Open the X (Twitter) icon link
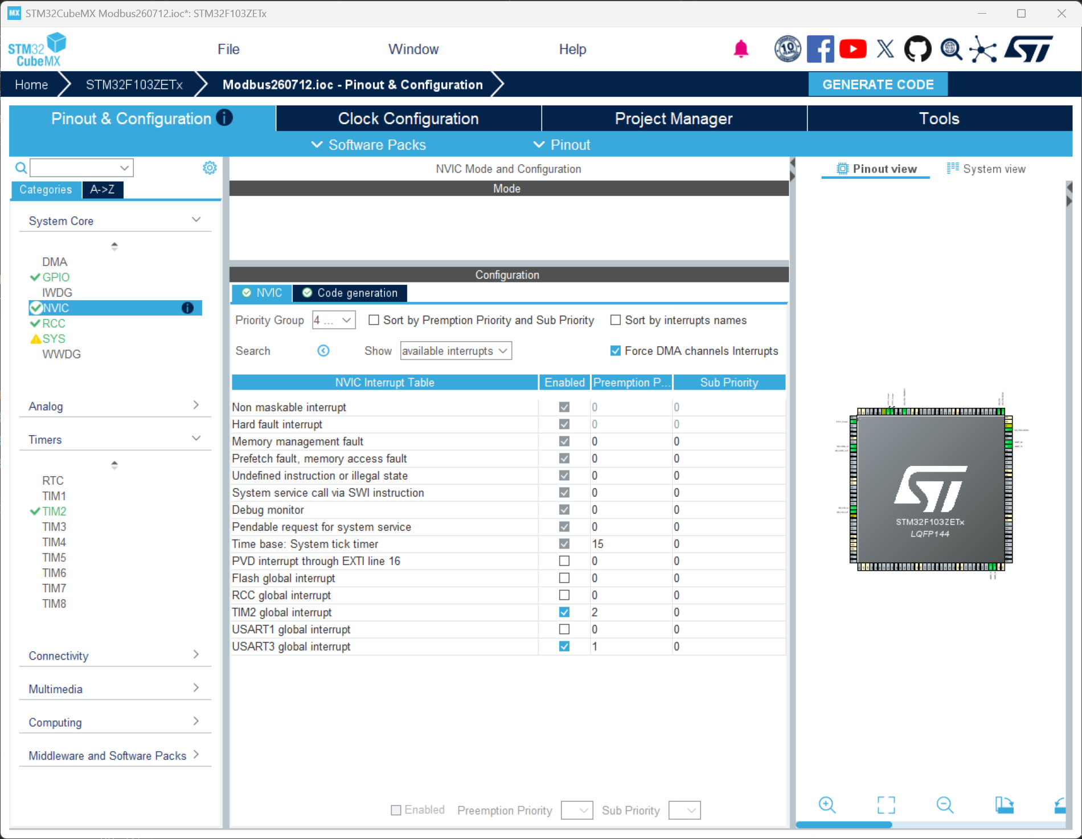 coord(885,49)
